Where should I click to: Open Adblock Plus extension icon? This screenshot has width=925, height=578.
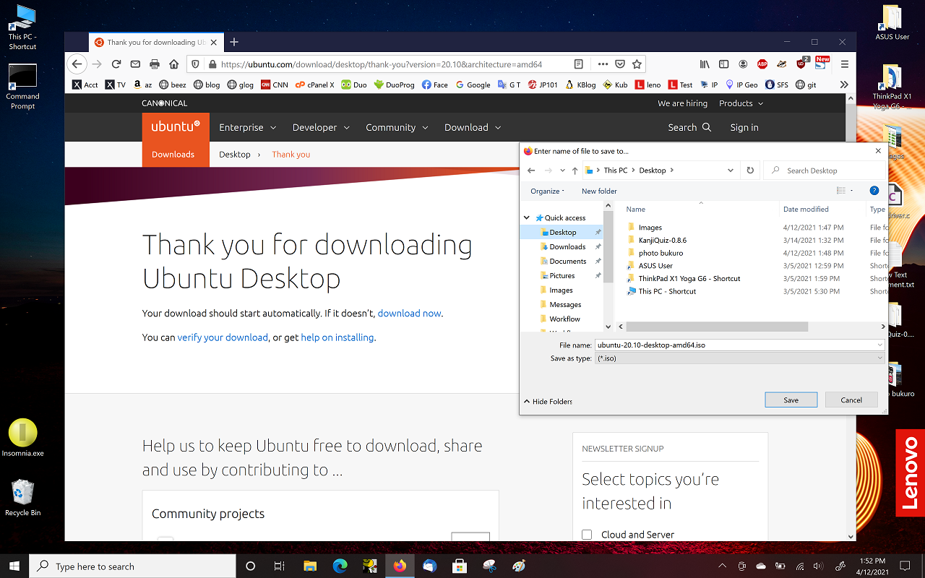(762, 64)
